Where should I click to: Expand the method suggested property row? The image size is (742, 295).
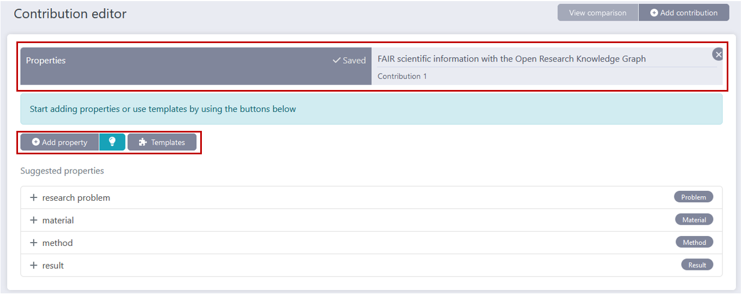pyautogui.click(x=58, y=243)
